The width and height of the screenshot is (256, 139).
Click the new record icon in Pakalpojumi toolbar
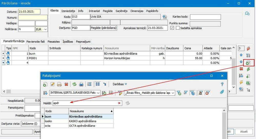[x=45, y=84]
